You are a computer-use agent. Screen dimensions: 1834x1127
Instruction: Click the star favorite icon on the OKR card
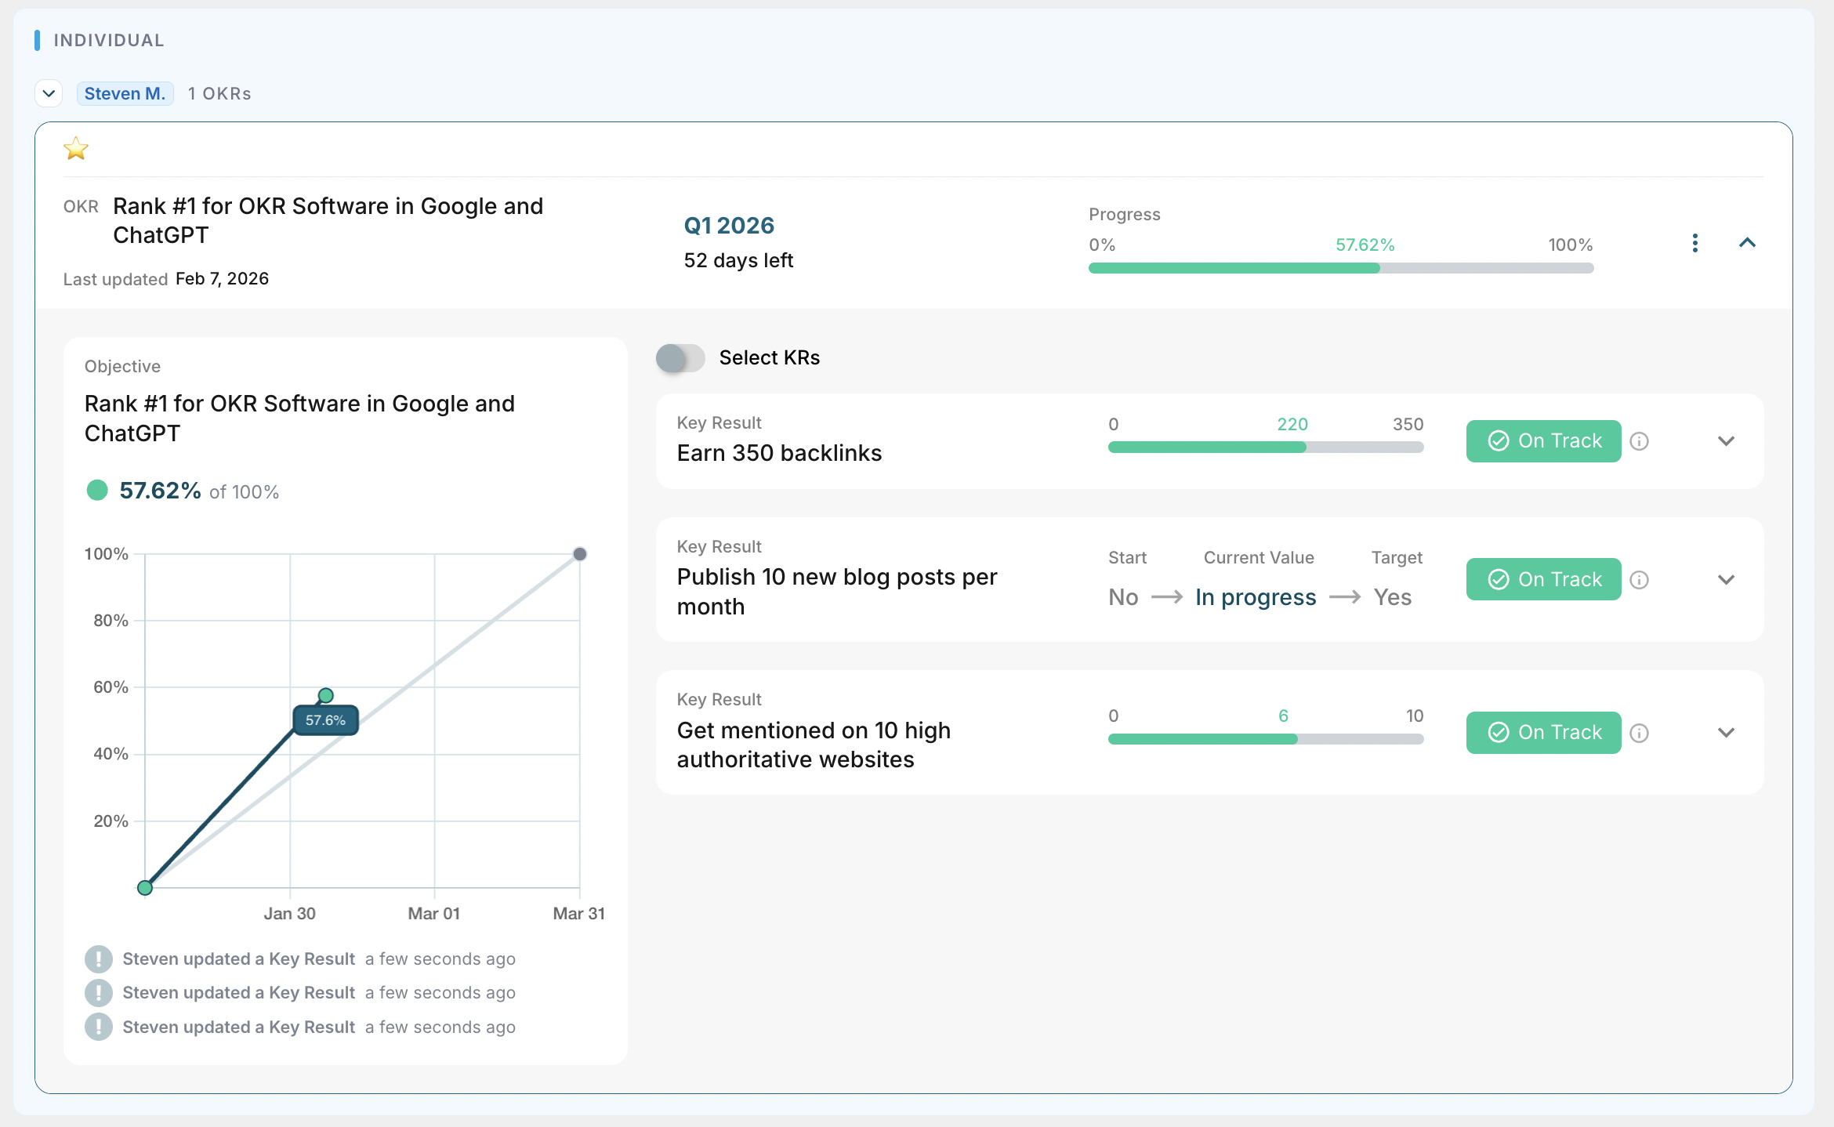coord(76,149)
